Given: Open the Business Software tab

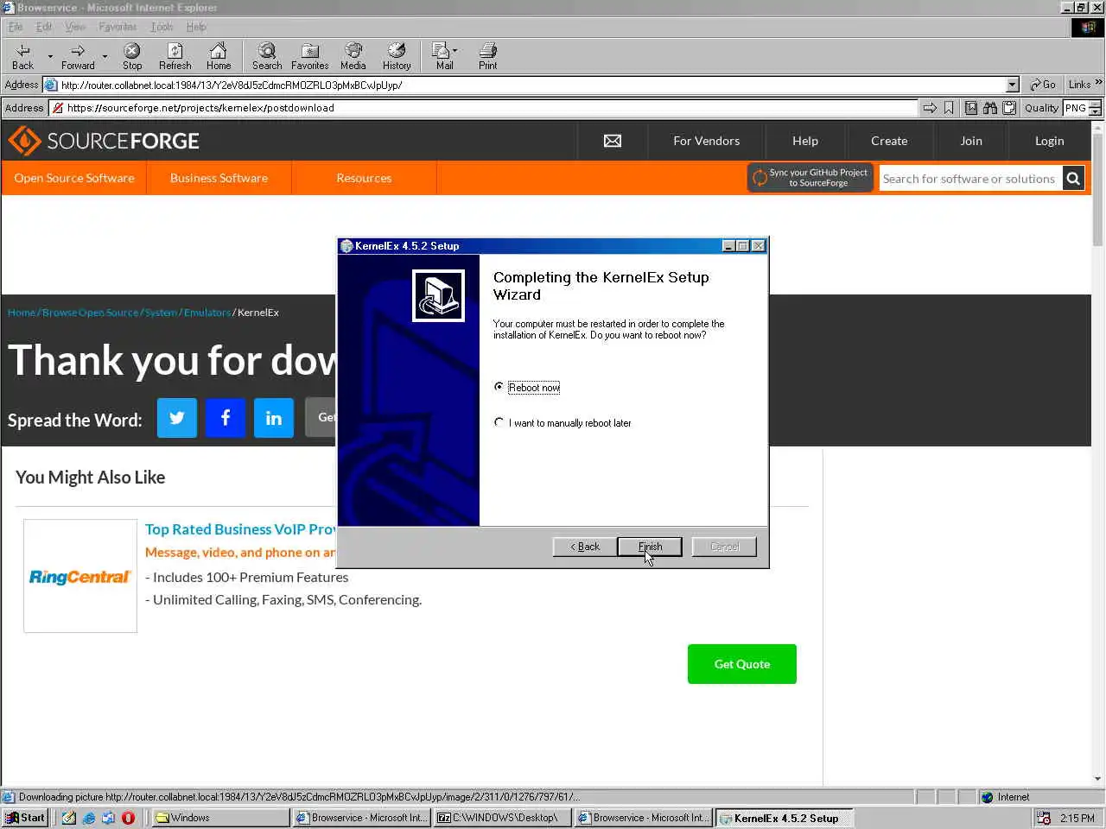Looking at the screenshot, I should [219, 178].
